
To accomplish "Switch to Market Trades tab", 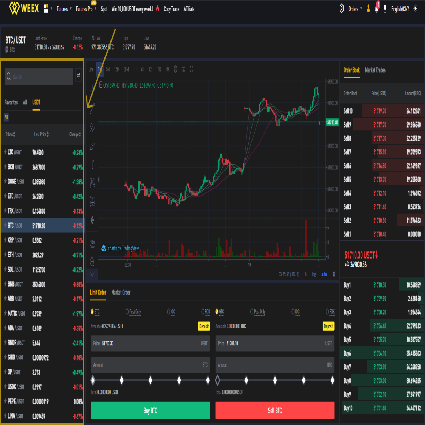I will pos(375,70).
